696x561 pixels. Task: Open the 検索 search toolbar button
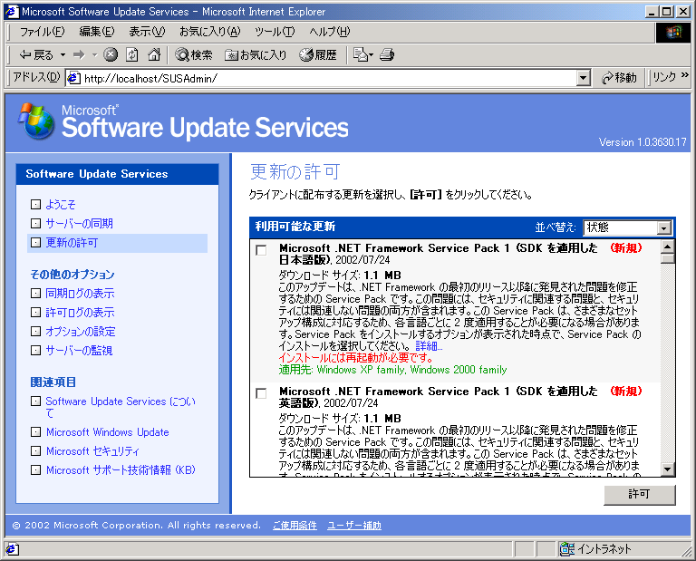[194, 55]
